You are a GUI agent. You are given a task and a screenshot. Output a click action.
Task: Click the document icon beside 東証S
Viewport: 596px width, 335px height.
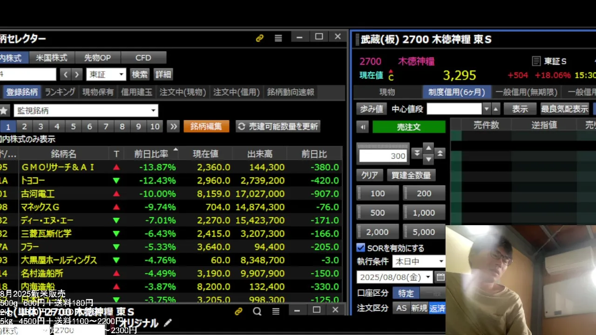click(x=536, y=61)
